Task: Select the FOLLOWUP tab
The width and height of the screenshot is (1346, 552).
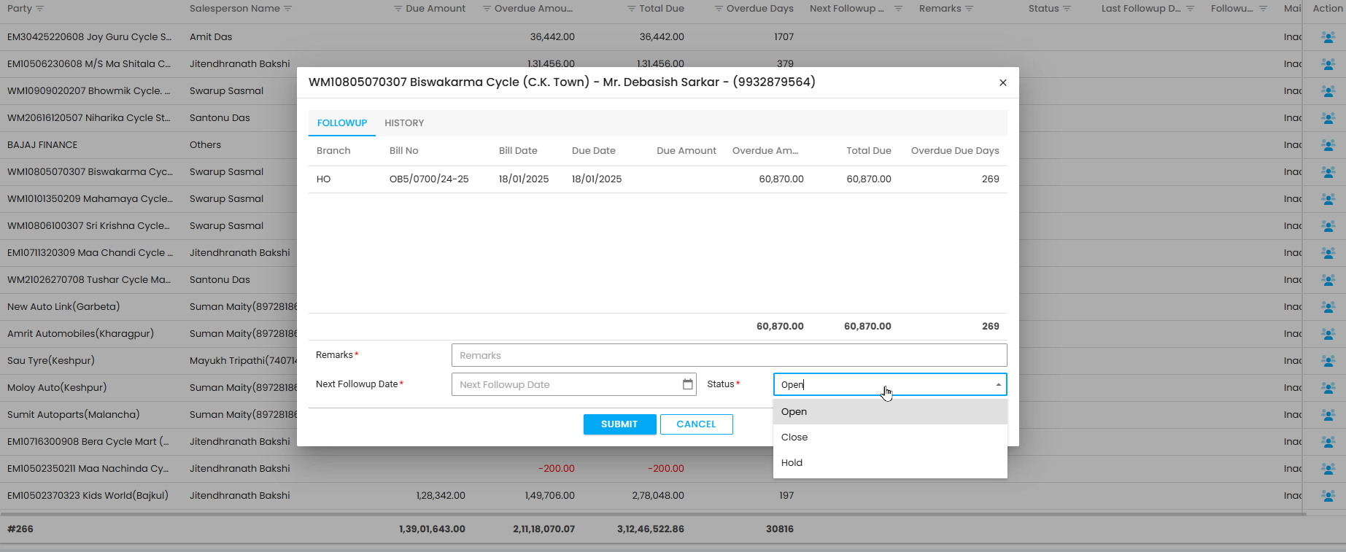Action: coord(342,123)
